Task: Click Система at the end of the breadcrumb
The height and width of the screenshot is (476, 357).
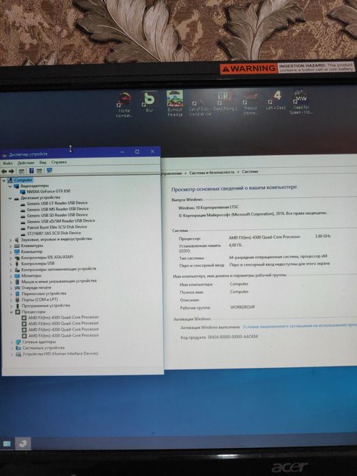Action: pyautogui.click(x=250, y=171)
